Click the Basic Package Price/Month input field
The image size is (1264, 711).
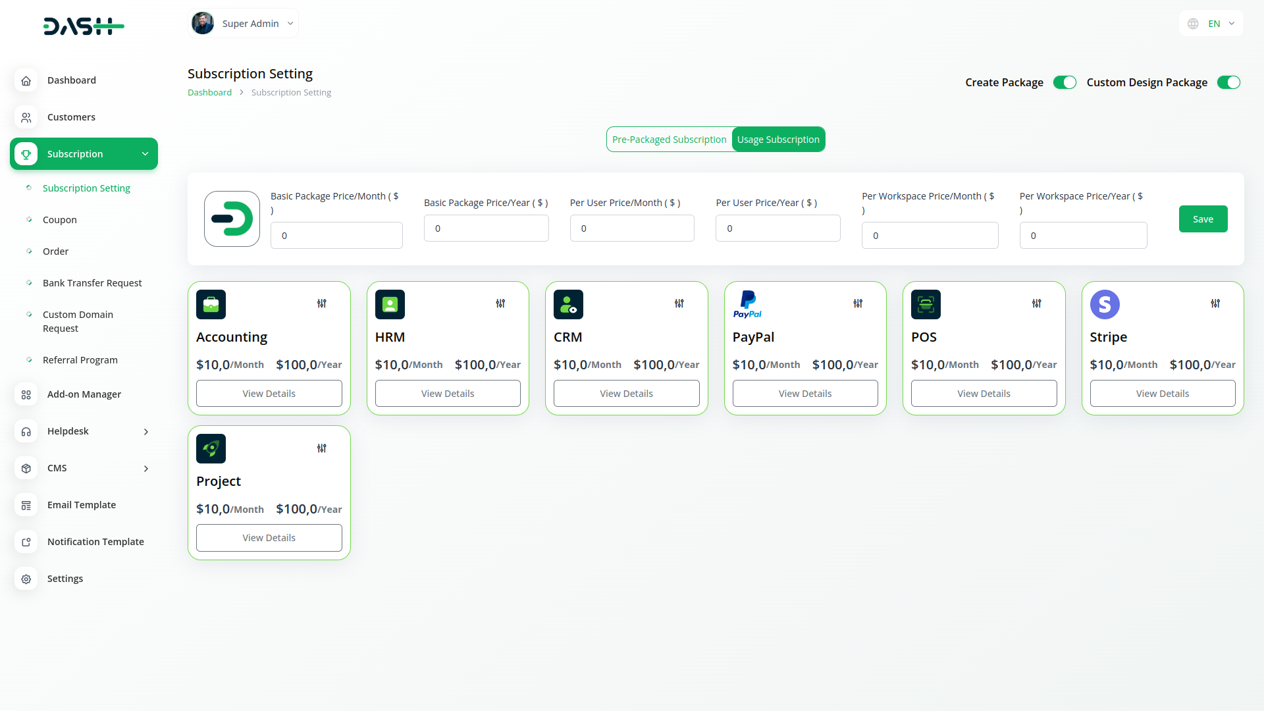pos(336,235)
